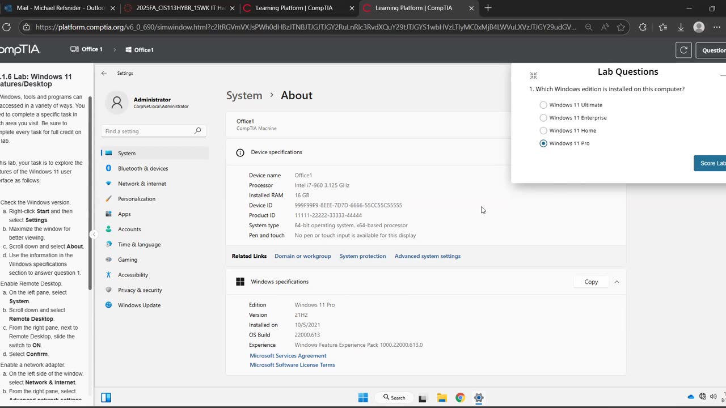
Task: Open Microsoft Services Agreement link
Action: tap(288, 356)
